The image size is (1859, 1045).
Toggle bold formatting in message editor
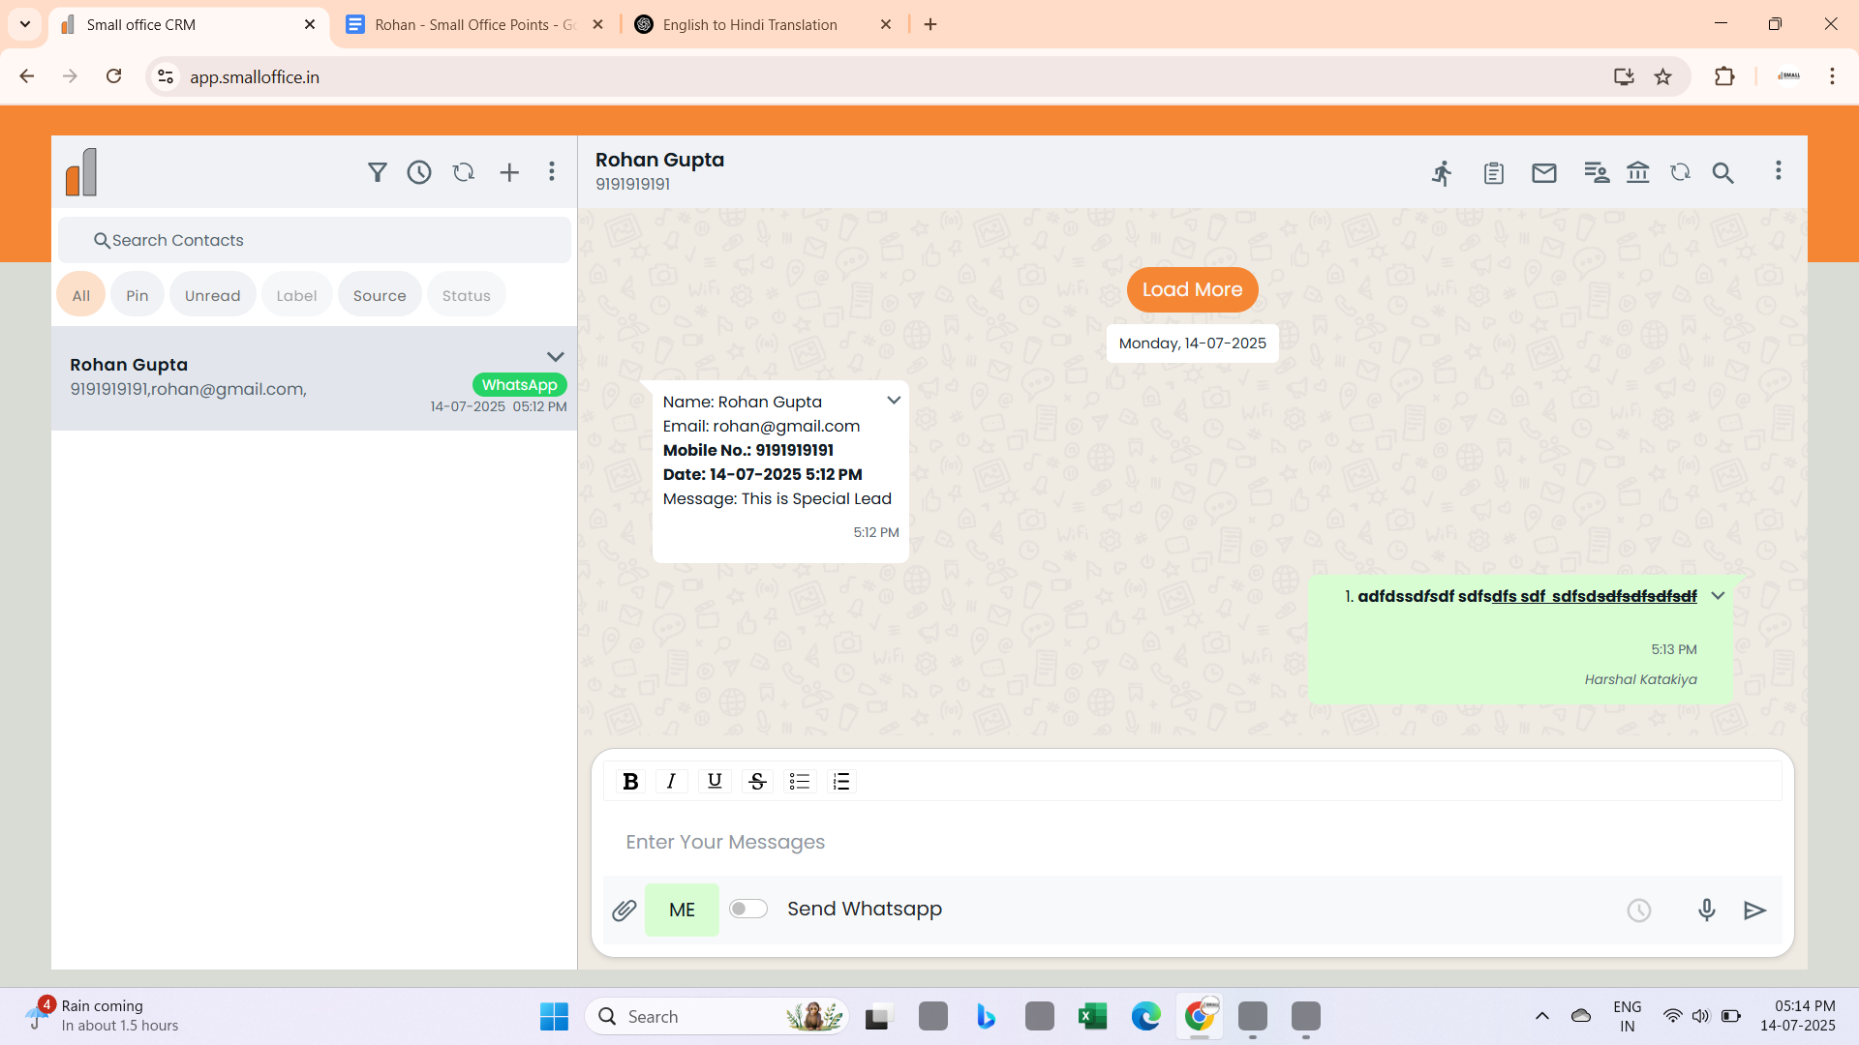(x=630, y=782)
